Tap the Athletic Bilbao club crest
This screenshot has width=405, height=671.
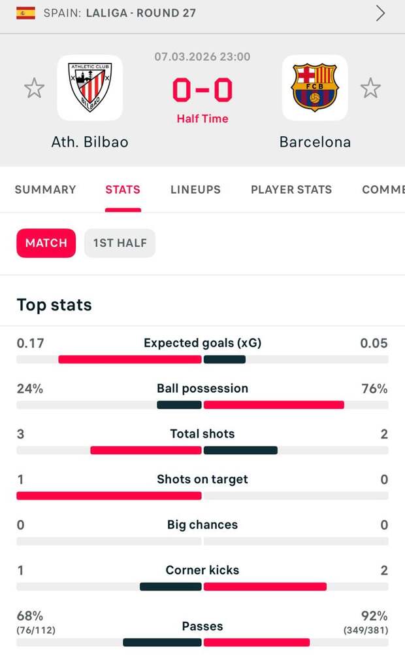tap(89, 88)
